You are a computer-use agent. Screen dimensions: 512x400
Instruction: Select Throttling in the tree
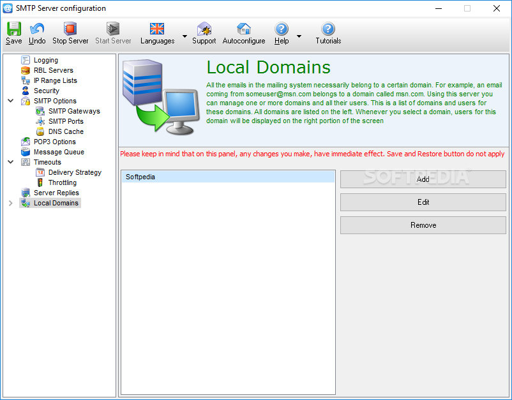(63, 182)
